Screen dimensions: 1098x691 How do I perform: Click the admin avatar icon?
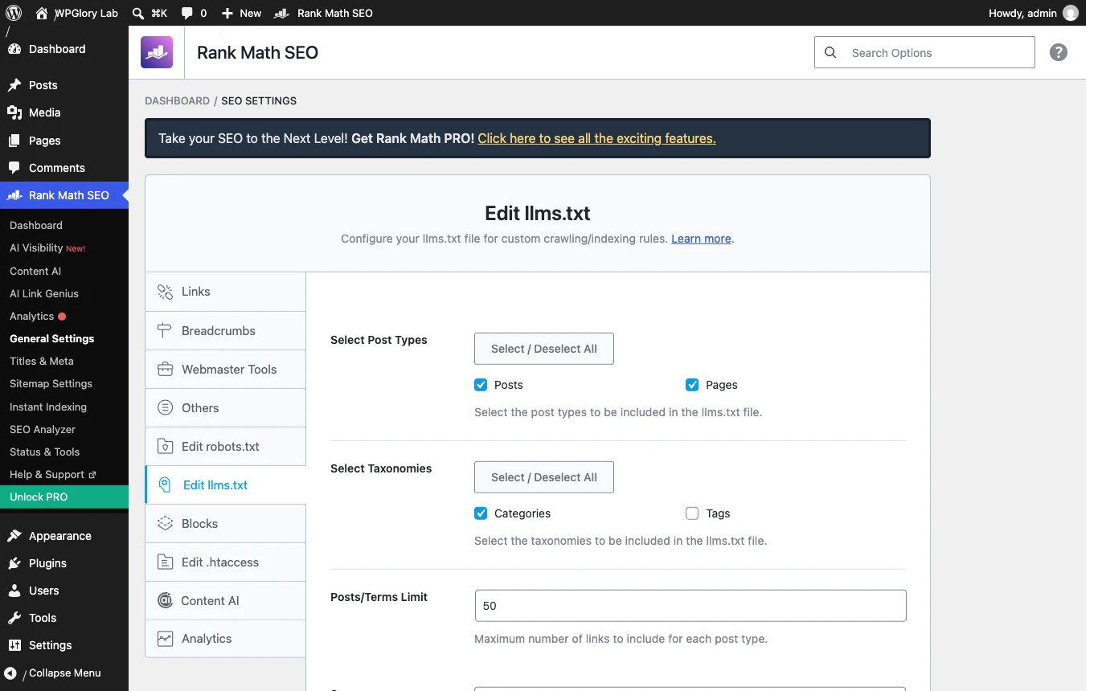point(1071,13)
